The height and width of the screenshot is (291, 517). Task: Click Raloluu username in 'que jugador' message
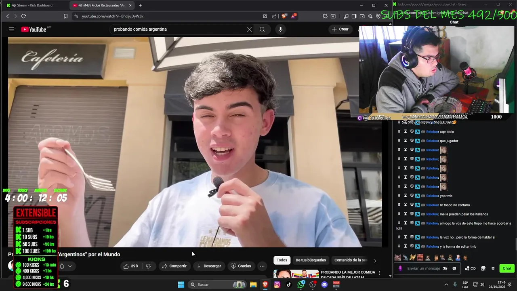[432, 141]
